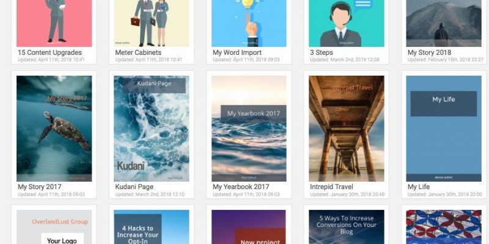Click the My Yearbook 2017 title label
This screenshot has height=244, width=489.
coord(241,187)
